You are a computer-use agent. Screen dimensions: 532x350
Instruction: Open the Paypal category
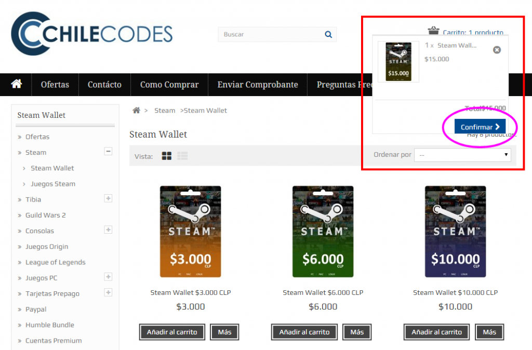coord(36,309)
